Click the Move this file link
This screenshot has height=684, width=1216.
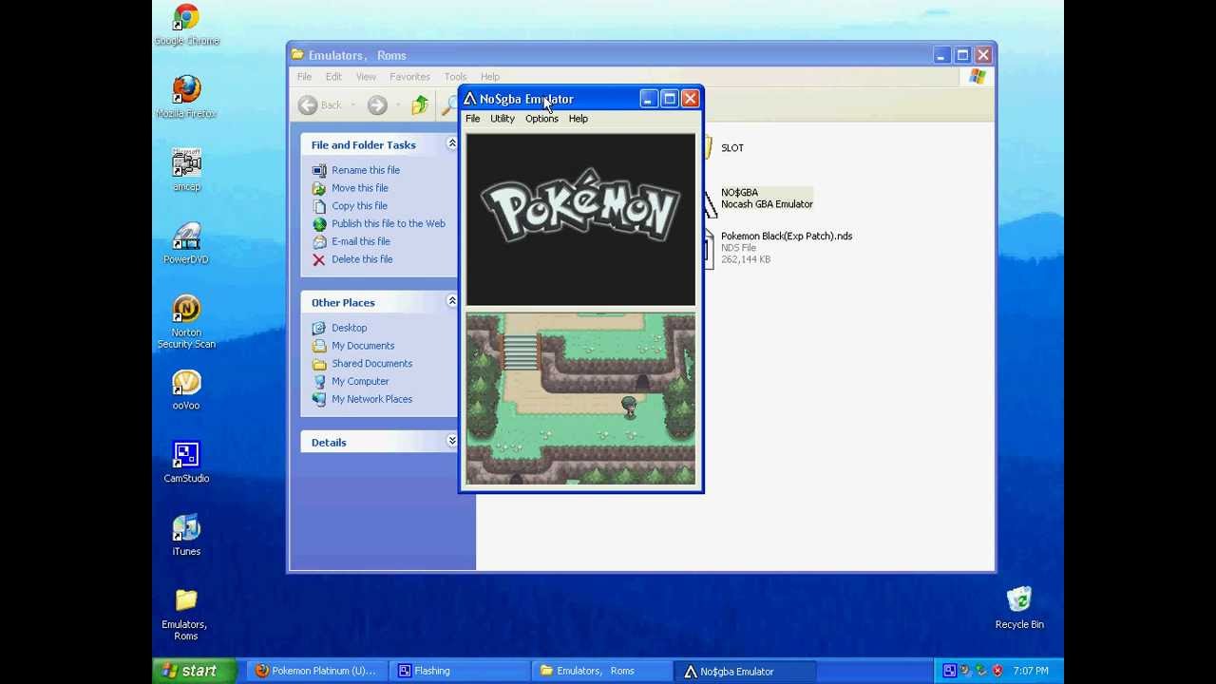coord(360,188)
